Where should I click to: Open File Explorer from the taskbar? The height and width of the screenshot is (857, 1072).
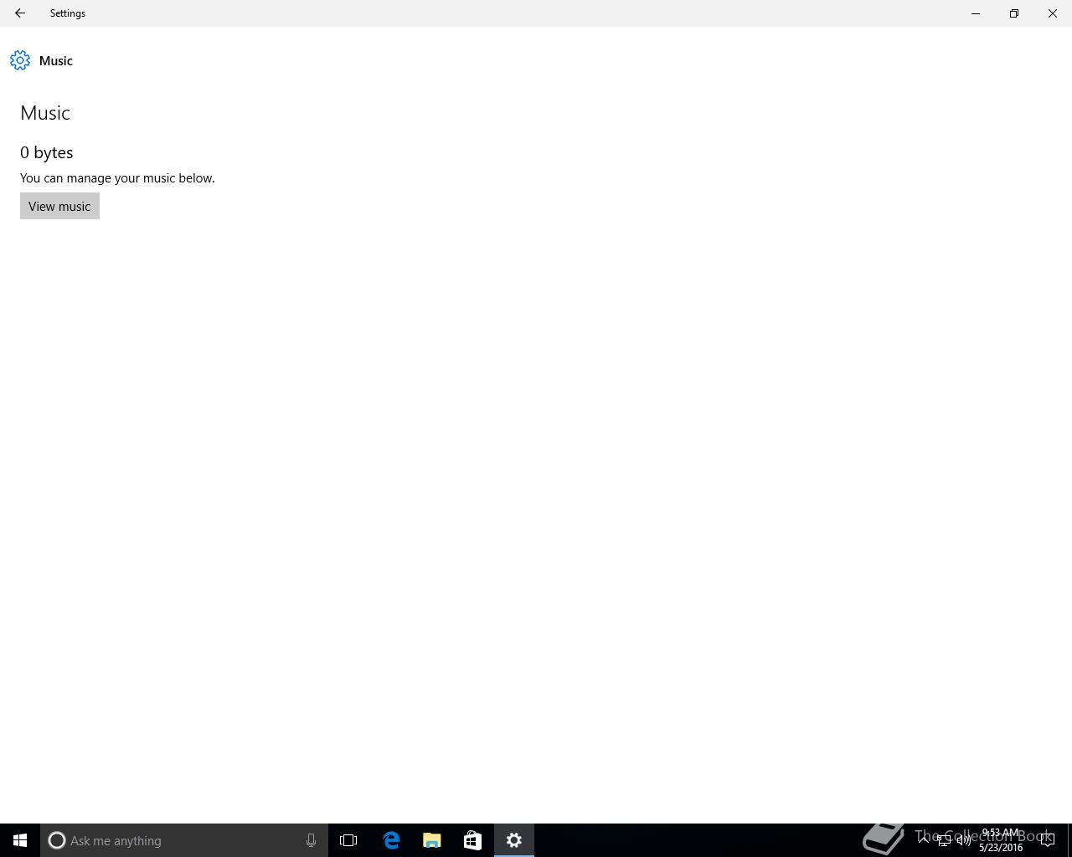(432, 840)
